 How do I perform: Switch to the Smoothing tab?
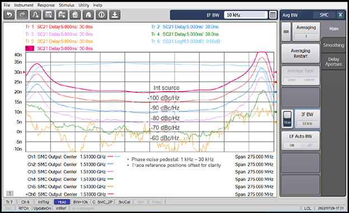coord(333,45)
